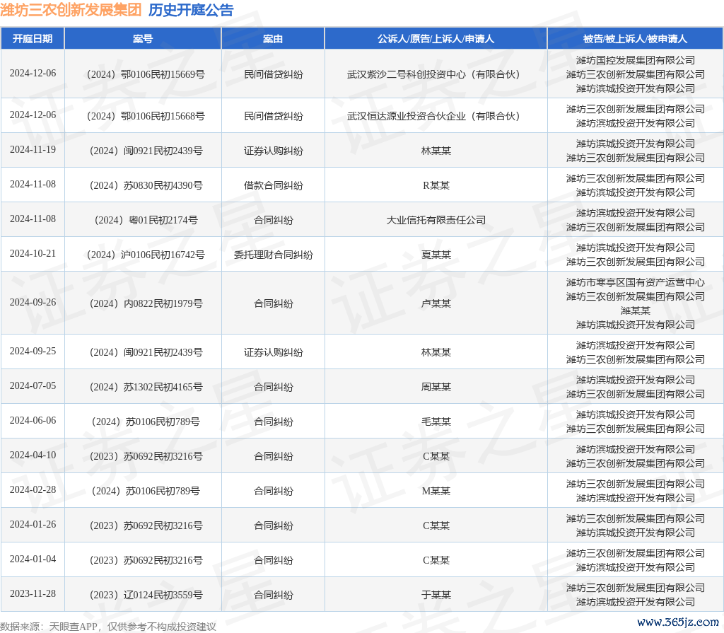Click defendant 潍某某
Image resolution: width=724 pixels, height=633 pixels.
pos(636,310)
